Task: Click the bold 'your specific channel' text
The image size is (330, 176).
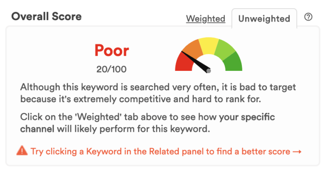Action: [x=147, y=123]
